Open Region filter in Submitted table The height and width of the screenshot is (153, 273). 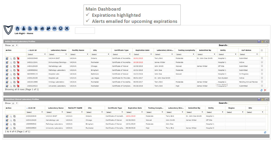click(235, 112)
